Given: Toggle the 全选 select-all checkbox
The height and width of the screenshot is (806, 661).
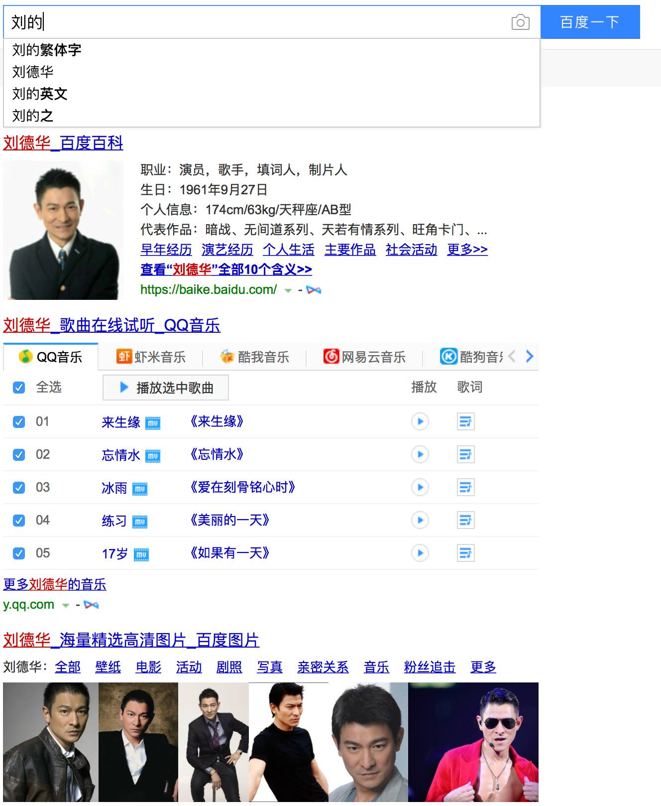Looking at the screenshot, I should (x=19, y=388).
